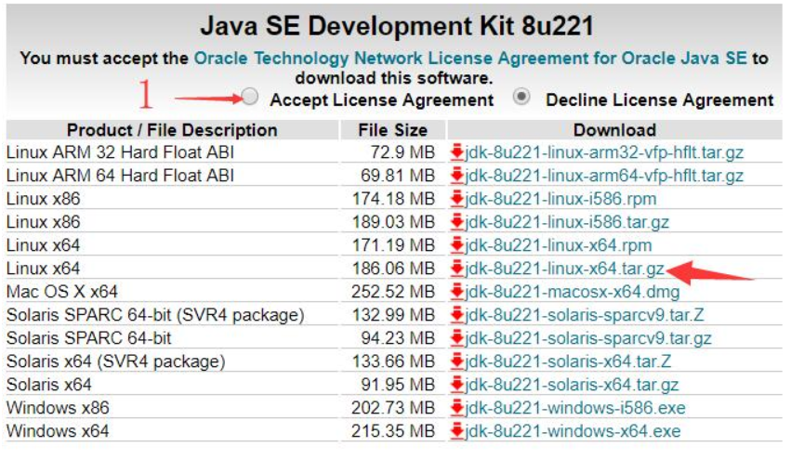The image size is (791, 460).
Task: Click the download arrow icon beside linux-x64.tar.gz
Action: tap(457, 268)
